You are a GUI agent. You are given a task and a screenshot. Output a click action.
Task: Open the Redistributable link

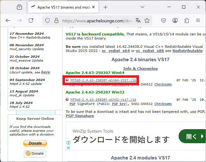[188, 51]
